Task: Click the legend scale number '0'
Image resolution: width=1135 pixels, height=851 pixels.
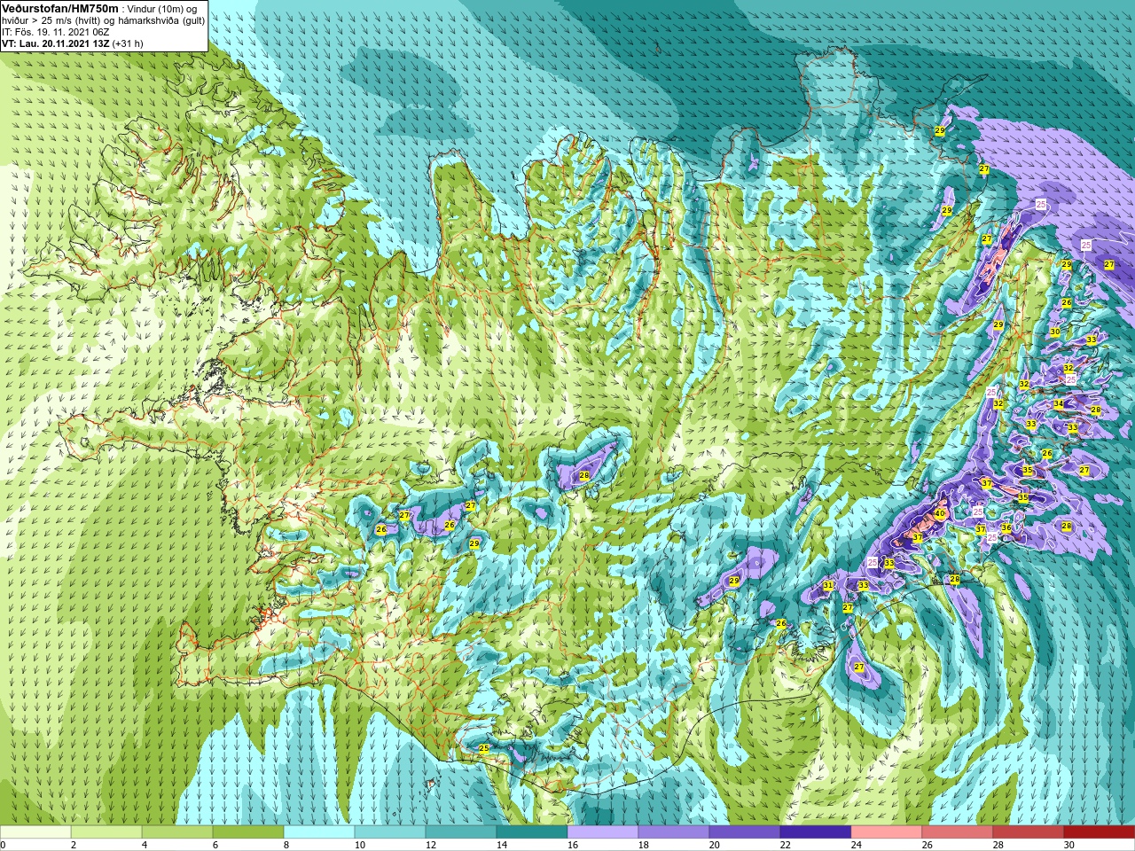Action: click(x=3, y=845)
